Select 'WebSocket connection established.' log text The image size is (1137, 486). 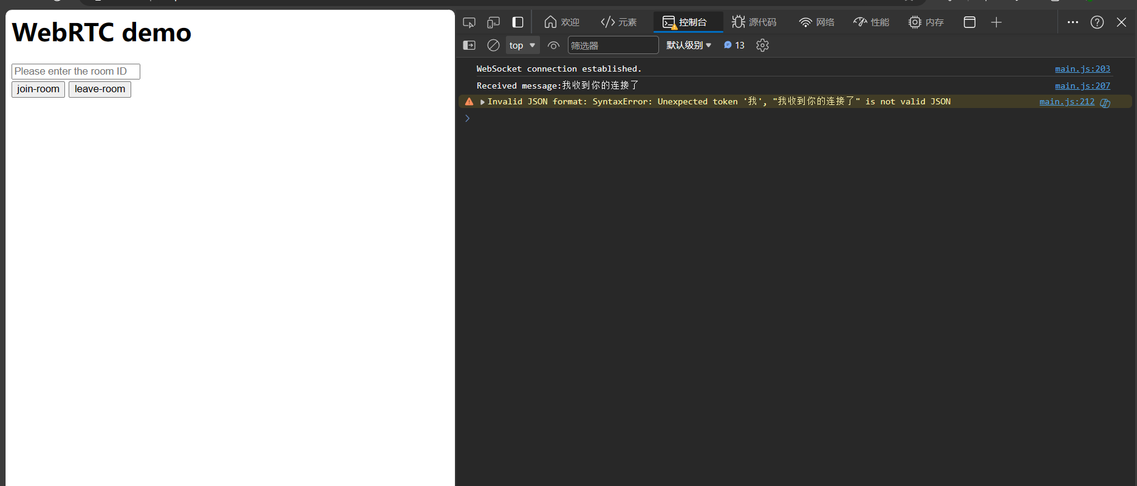[x=559, y=69]
